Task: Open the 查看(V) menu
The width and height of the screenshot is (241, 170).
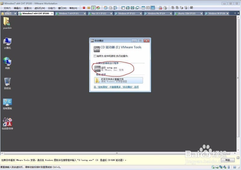Action: click(x=28, y=8)
